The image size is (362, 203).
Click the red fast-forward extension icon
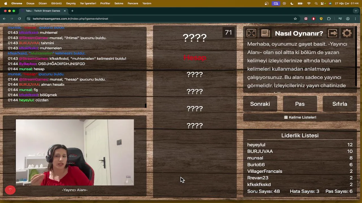pos(306,19)
